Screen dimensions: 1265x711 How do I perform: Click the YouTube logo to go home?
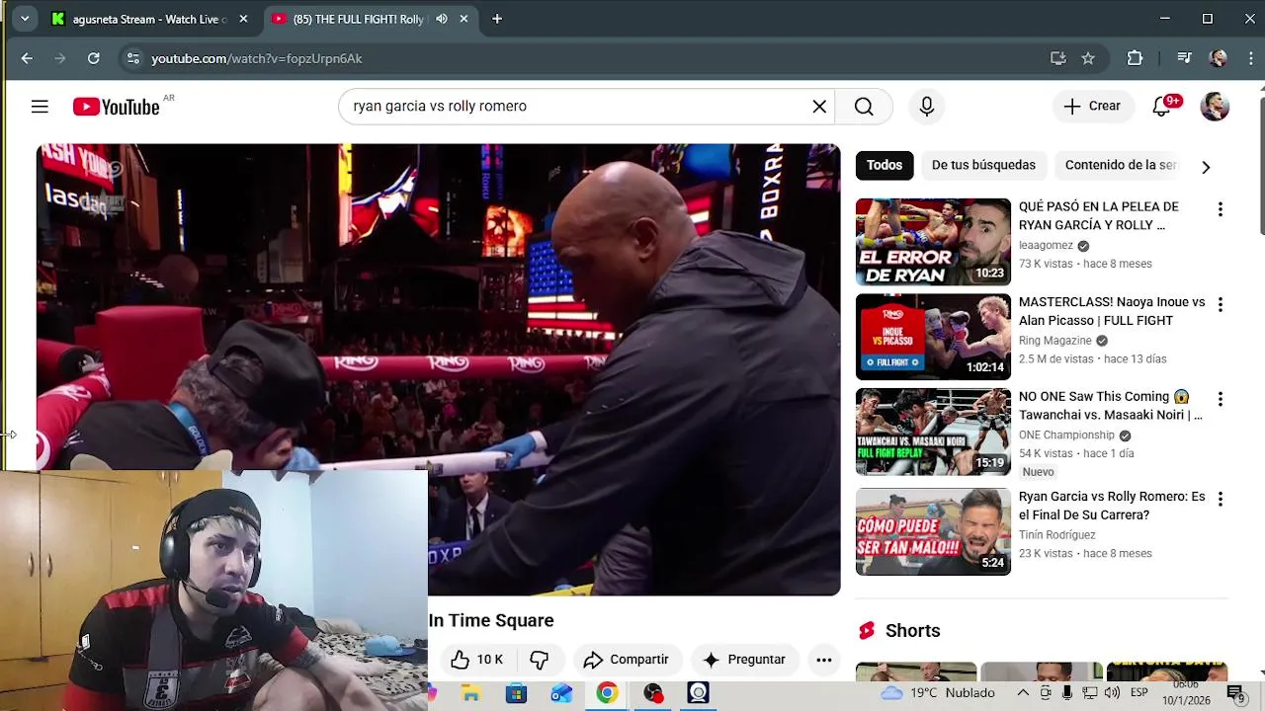pyautogui.click(x=117, y=107)
